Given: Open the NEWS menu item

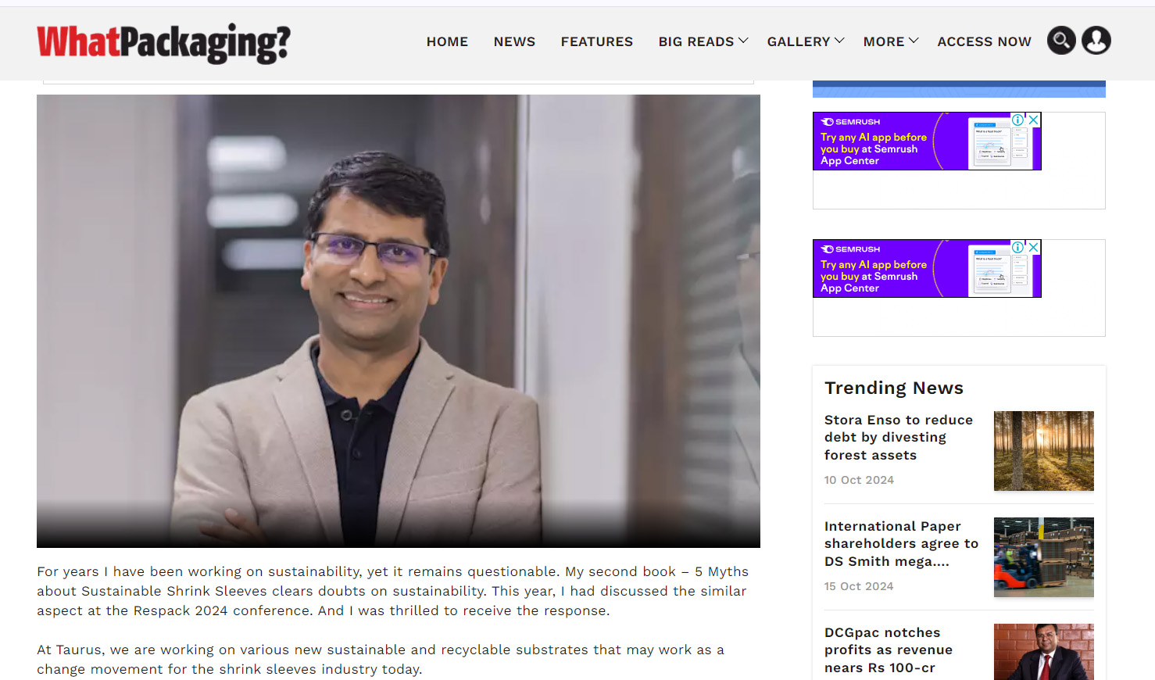Looking at the screenshot, I should (514, 41).
